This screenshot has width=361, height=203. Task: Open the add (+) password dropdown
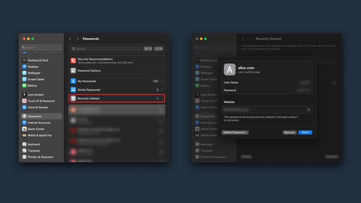[x=148, y=49]
